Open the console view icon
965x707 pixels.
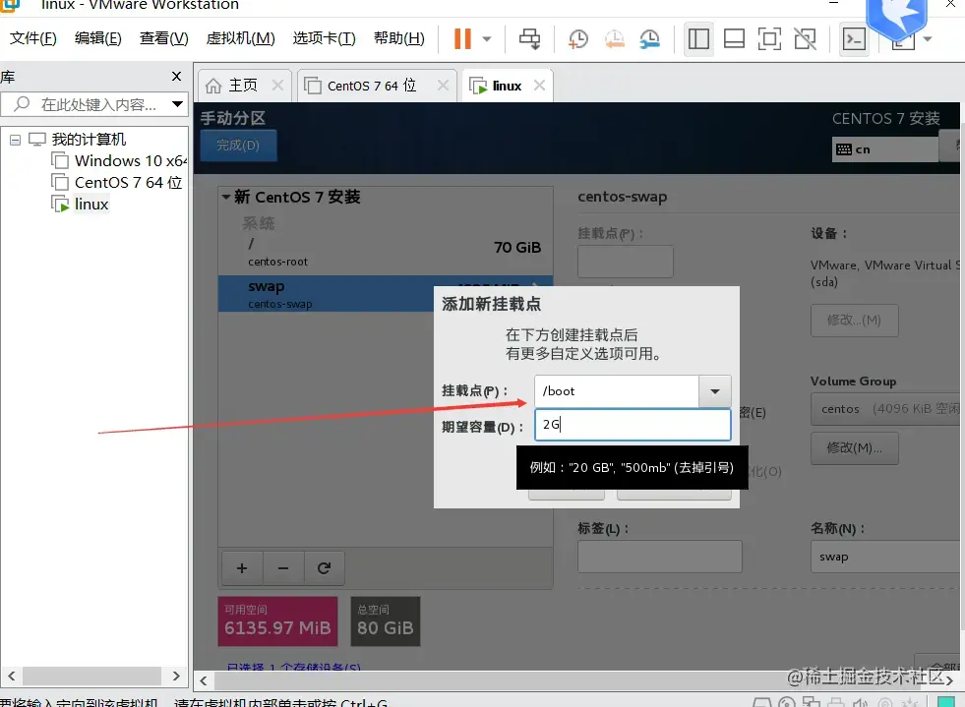854,38
